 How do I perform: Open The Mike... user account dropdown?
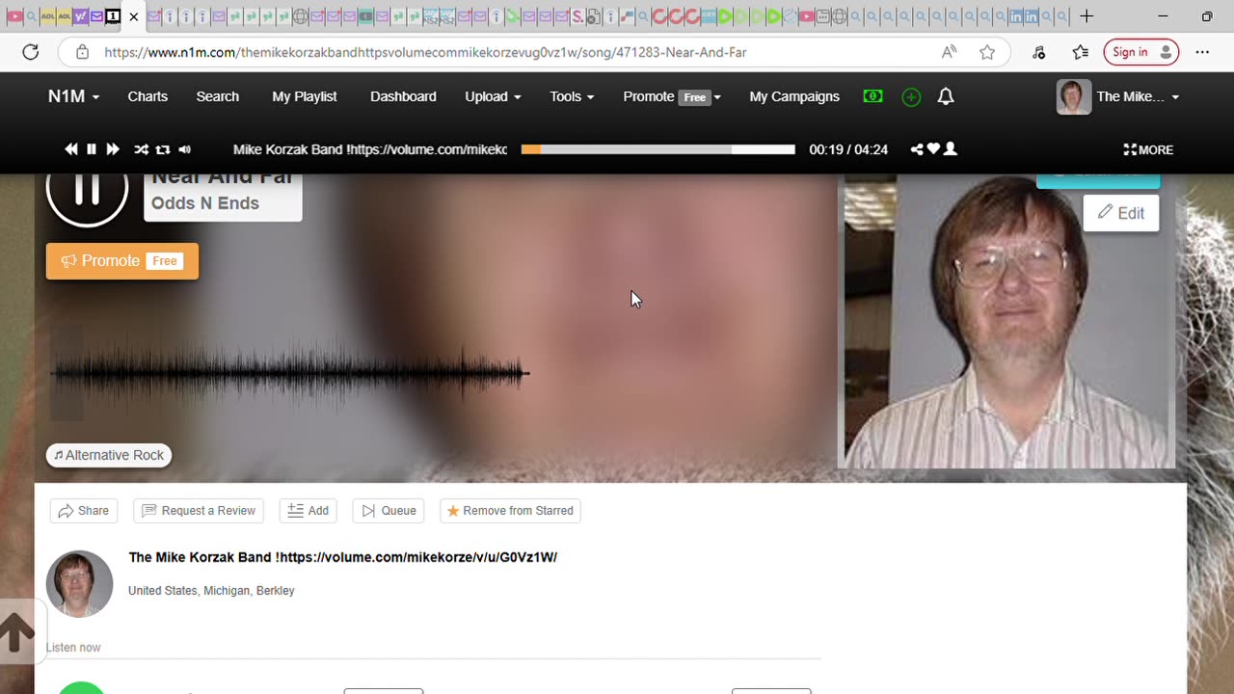tap(1118, 96)
